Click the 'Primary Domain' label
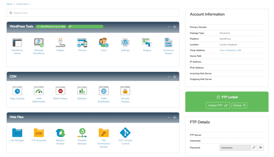The height and width of the screenshot is (157, 274). 198,27
